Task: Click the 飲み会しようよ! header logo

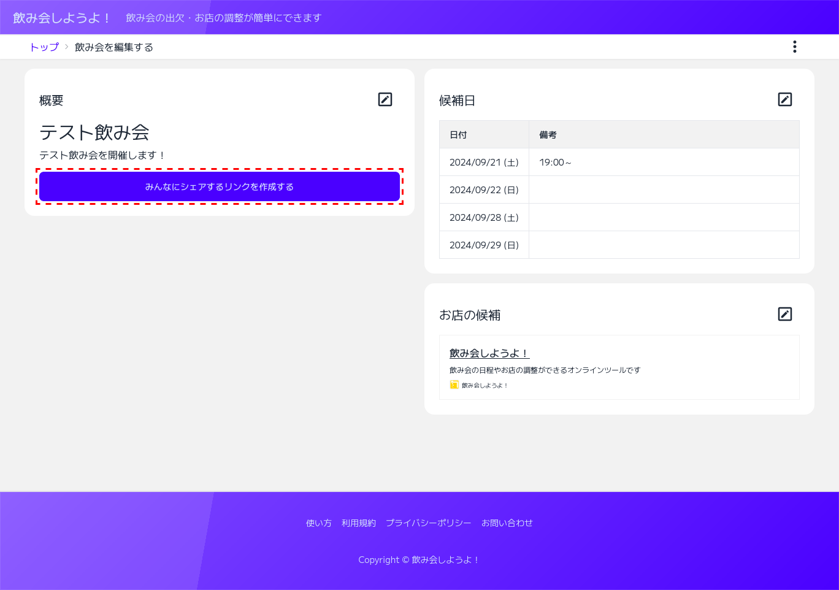Action: (x=61, y=18)
